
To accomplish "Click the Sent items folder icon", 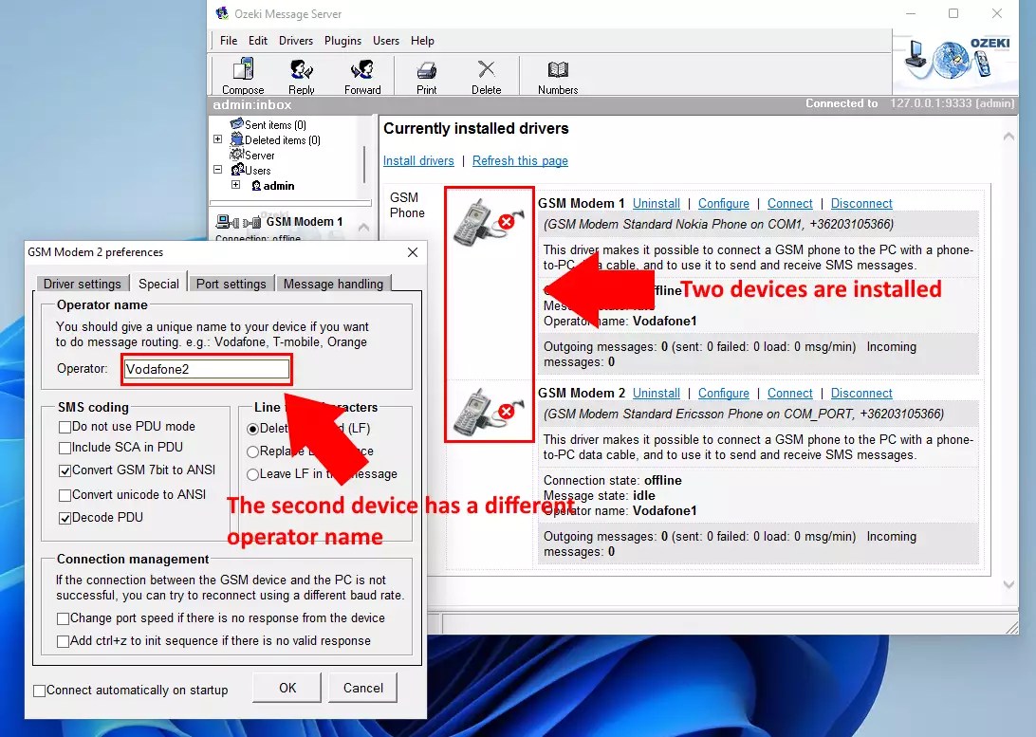I will tap(236, 124).
